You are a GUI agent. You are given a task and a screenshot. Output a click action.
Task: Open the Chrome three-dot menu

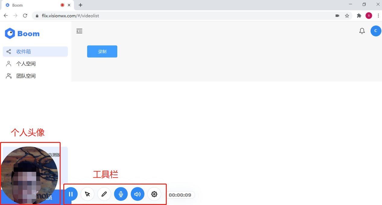pyautogui.click(x=378, y=16)
